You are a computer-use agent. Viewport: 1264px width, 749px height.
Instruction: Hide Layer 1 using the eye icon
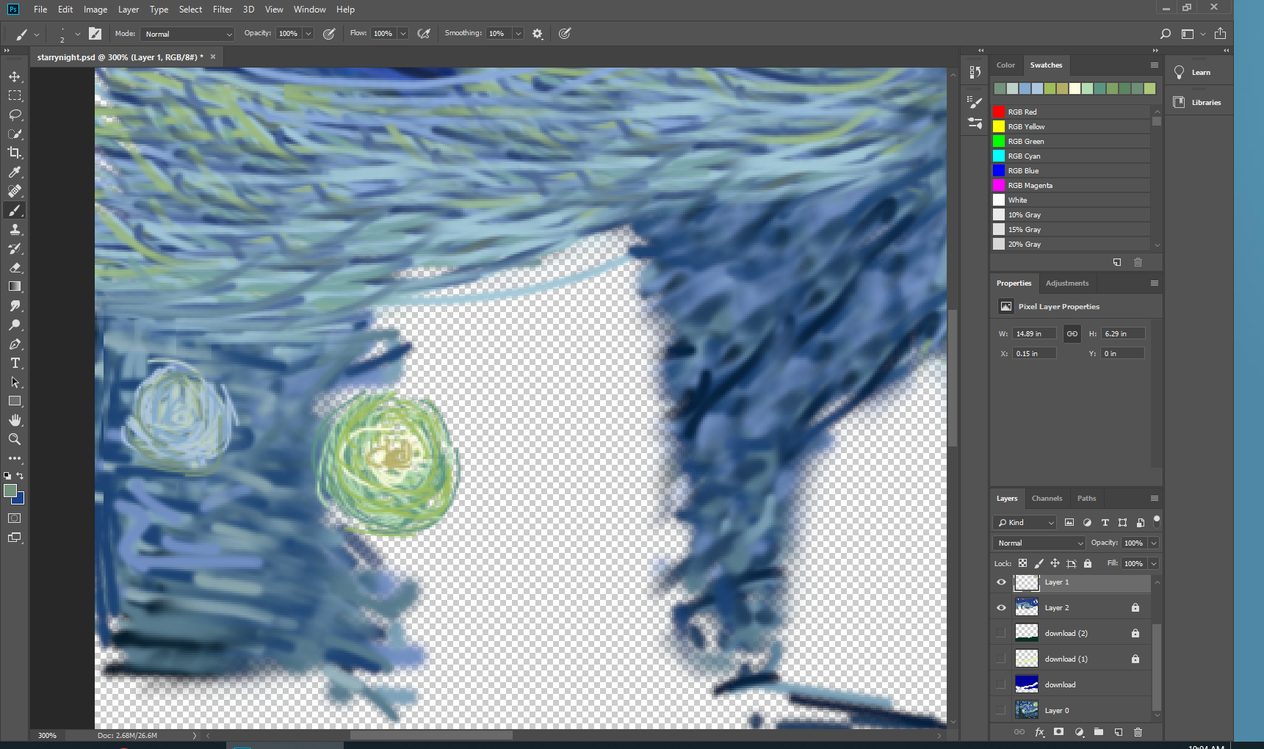click(x=1001, y=582)
